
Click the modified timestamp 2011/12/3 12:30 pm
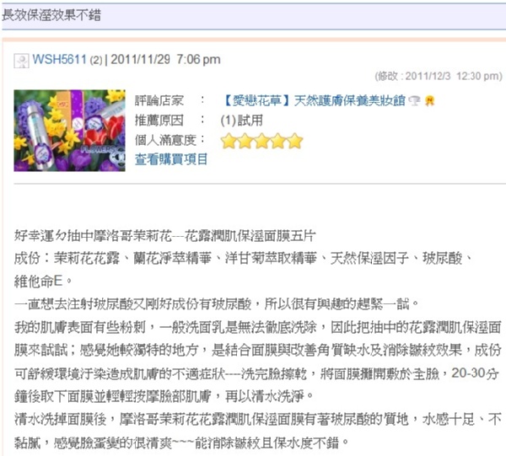tap(439, 76)
